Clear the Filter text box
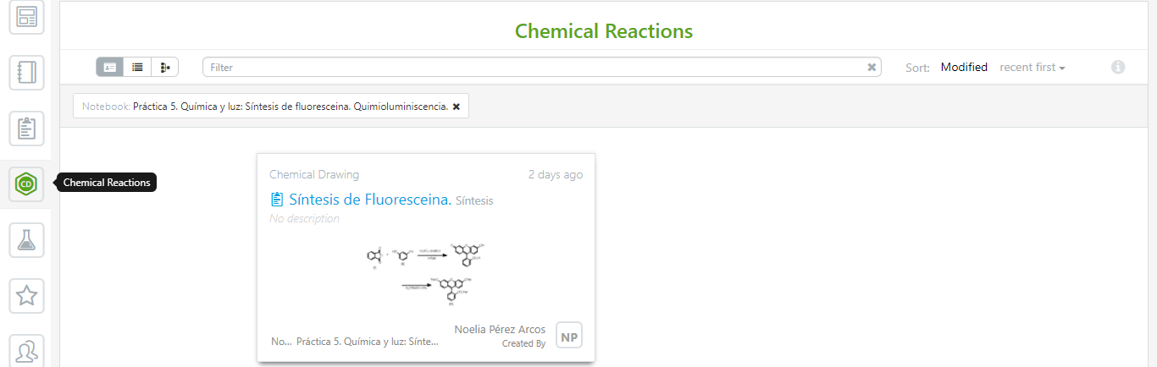The width and height of the screenshot is (1157, 367). click(x=872, y=68)
